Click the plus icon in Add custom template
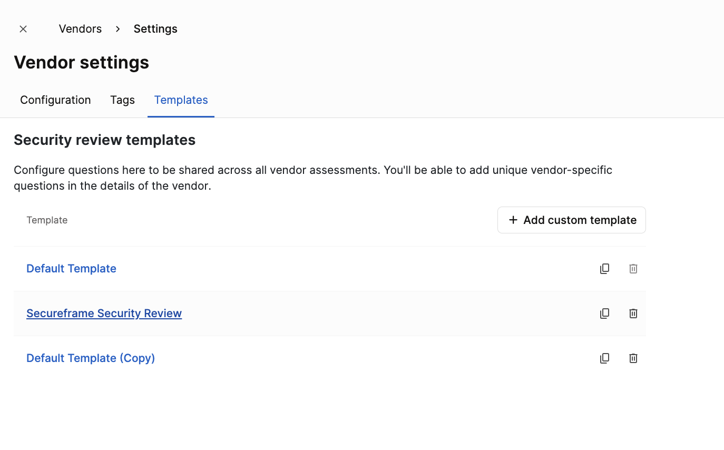The image size is (724, 450). click(x=513, y=220)
